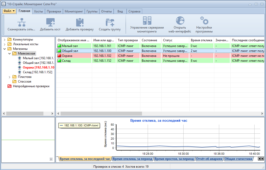Viewport: 266px width, 170px height.
Task: Click the Add host icon
Action: point(50,22)
